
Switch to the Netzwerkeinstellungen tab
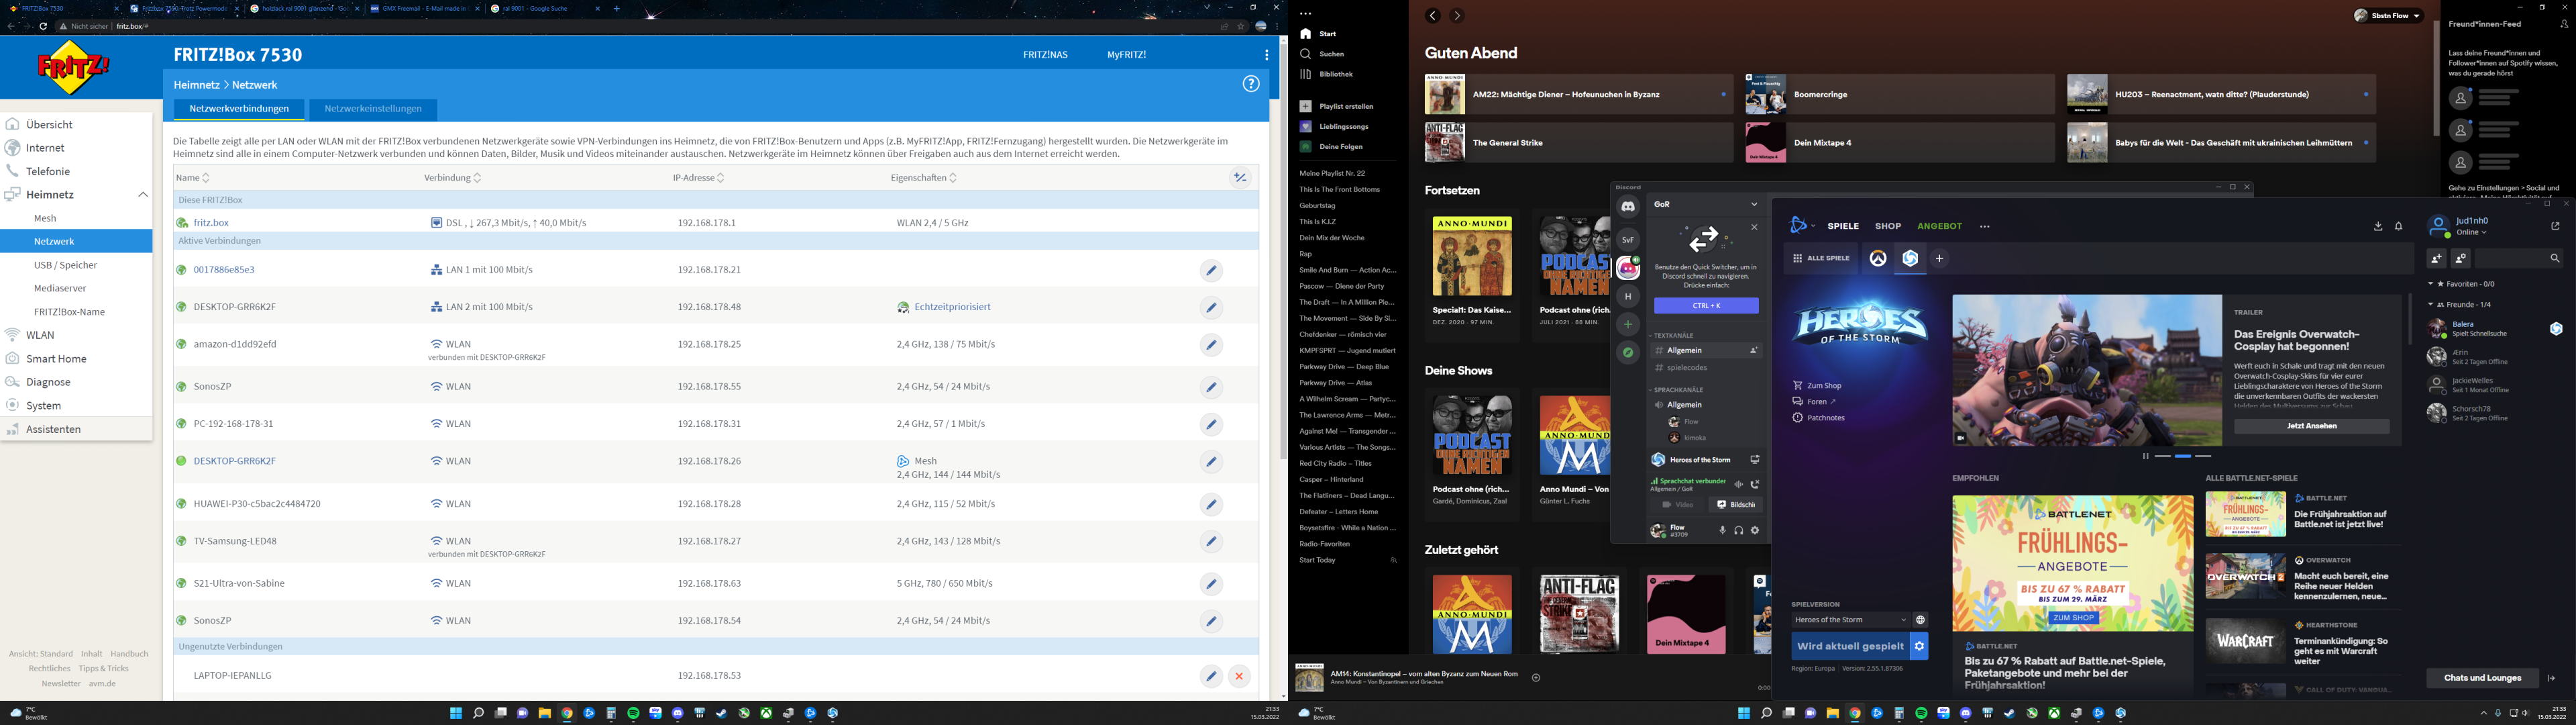(373, 108)
